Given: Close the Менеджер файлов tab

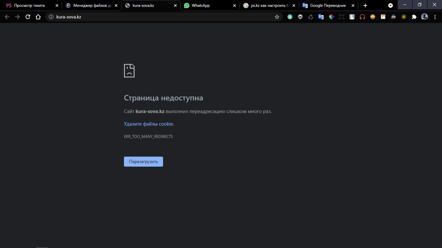Looking at the screenshot, I should [116, 6].
